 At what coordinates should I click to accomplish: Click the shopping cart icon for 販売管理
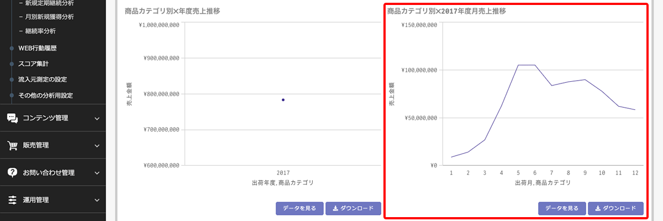point(12,145)
